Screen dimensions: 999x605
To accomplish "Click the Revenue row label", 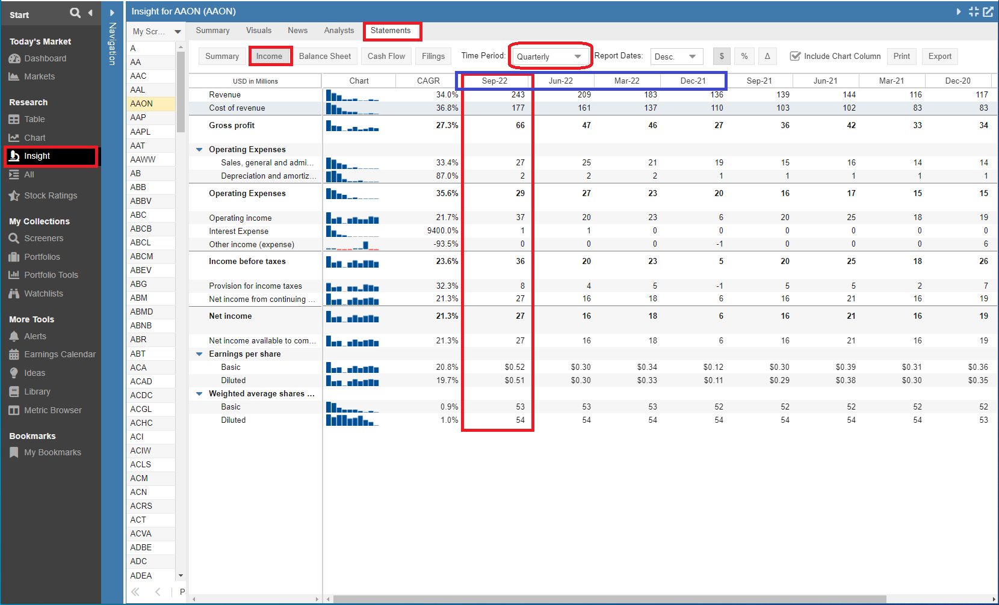I will [224, 94].
